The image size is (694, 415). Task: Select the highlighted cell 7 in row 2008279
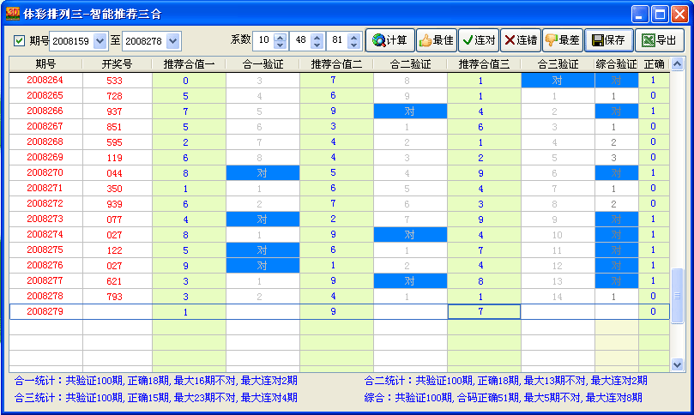(484, 311)
